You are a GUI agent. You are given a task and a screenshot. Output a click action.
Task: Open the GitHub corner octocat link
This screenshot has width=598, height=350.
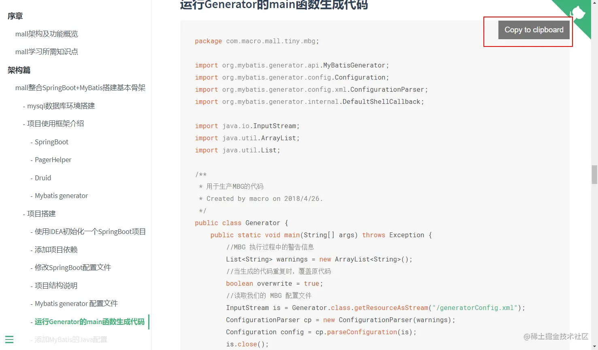577,14
